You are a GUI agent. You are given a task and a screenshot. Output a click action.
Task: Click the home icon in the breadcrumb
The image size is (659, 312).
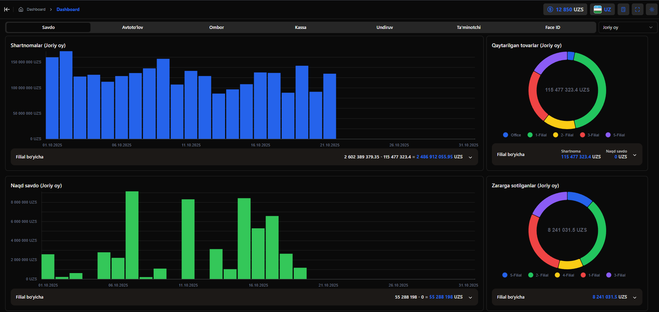click(21, 9)
